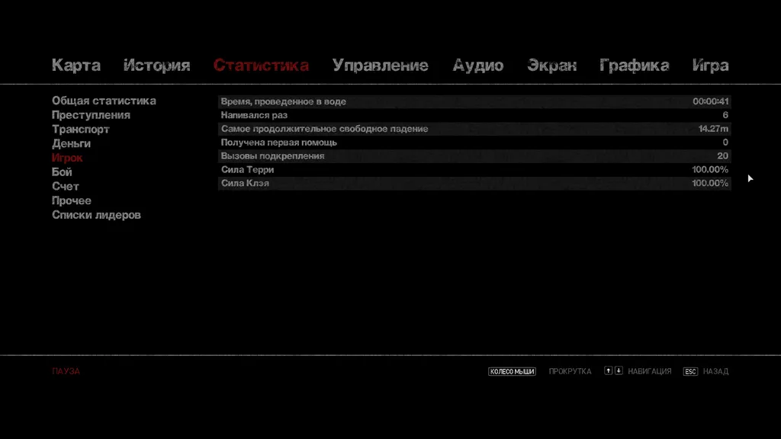Open the Карта tab
This screenshot has width=781, height=439.
tap(76, 66)
